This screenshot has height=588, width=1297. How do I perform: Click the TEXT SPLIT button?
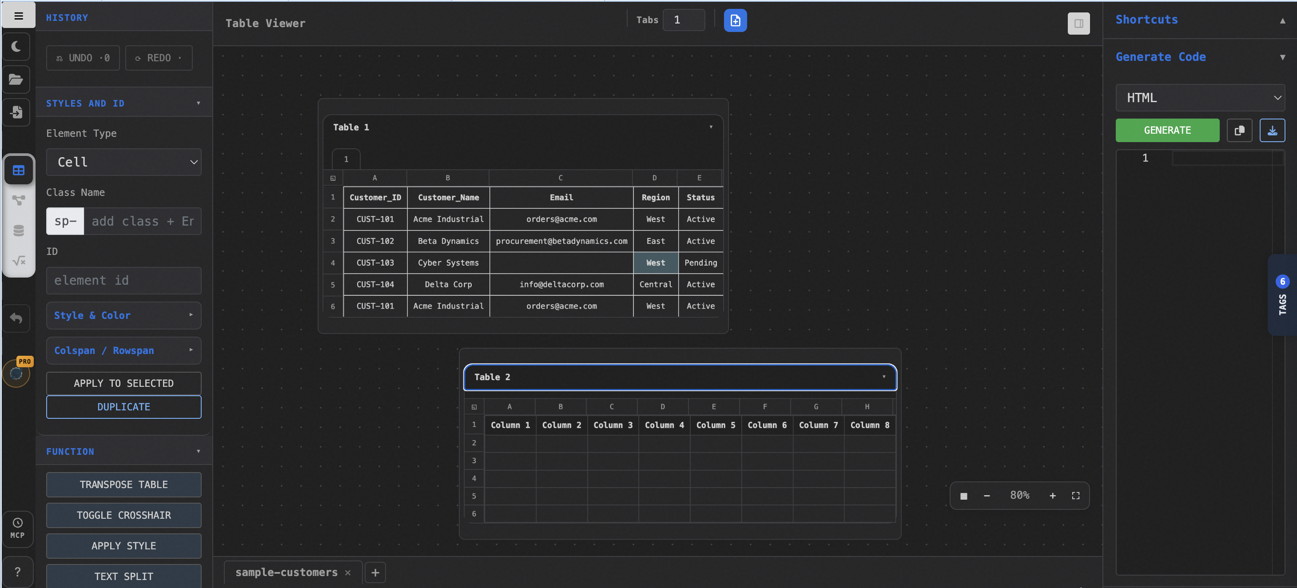pos(124,576)
